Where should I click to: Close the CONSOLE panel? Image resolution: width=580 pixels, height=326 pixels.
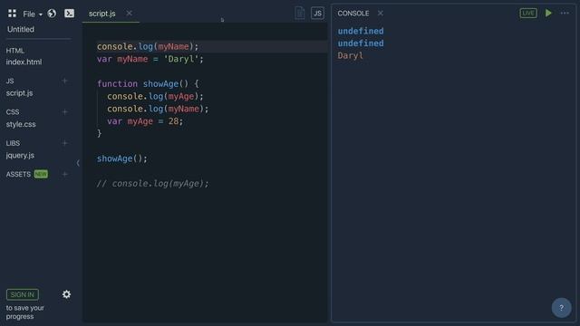(381, 14)
